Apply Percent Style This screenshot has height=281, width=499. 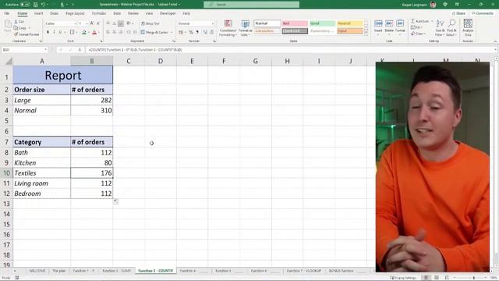(x=191, y=32)
